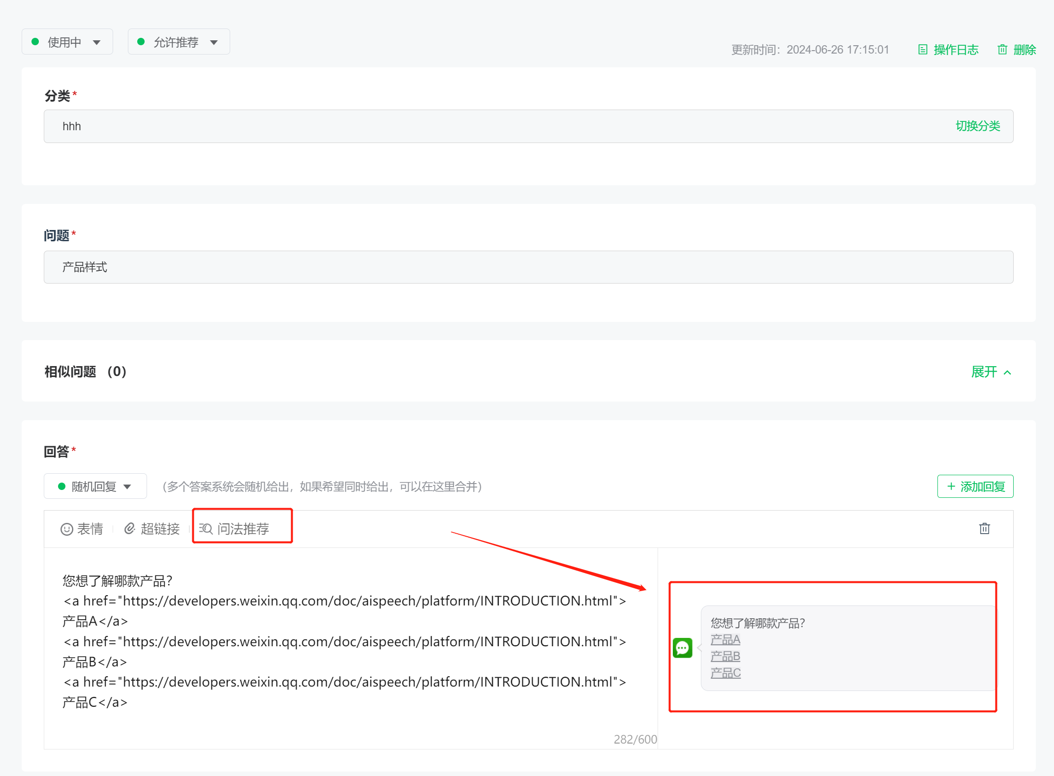Click the 产品B preview link

pyautogui.click(x=725, y=657)
